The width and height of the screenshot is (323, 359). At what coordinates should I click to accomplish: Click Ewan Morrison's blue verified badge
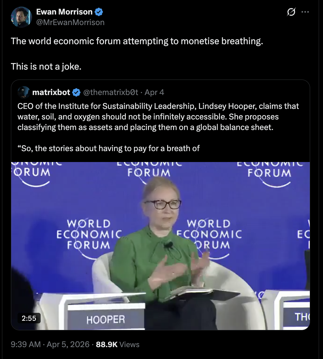pos(99,12)
